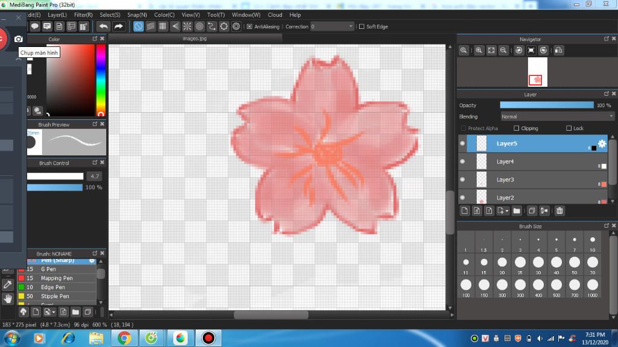618x347 pixels.
Task: Select the Eyedropper tool
Action: point(7,284)
